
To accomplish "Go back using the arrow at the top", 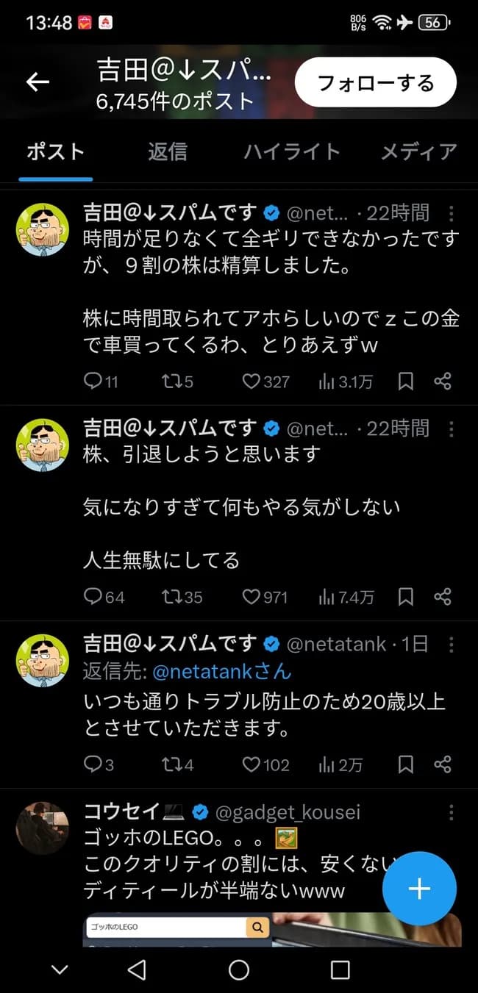I will click(37, 82).
